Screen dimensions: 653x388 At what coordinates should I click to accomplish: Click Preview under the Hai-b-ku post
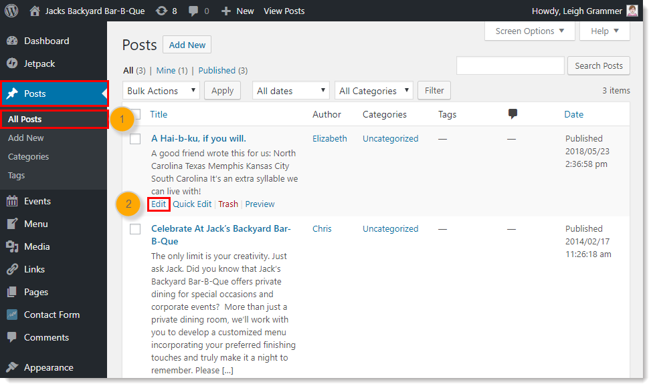260,204
